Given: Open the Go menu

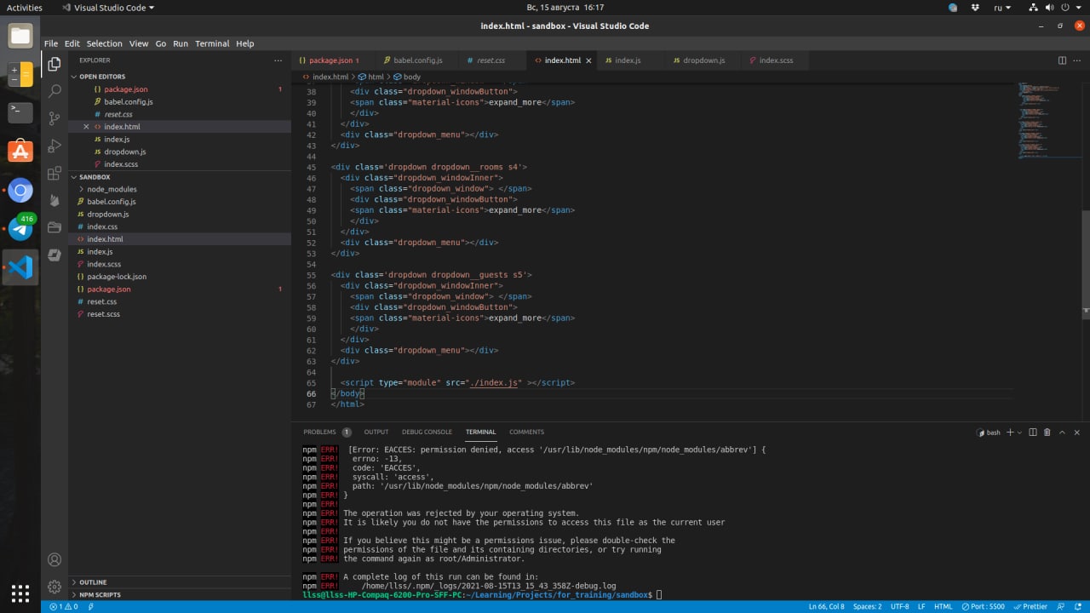Looking at the screenshot, I should pos(161,43).
